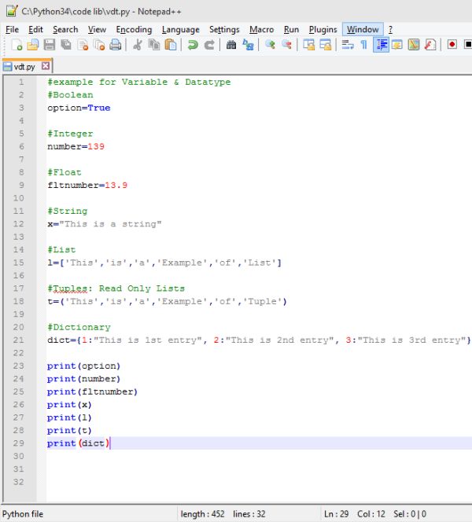Click 'Ln : 29' in the status bar
472x522 pixels.
click(337, 514)
